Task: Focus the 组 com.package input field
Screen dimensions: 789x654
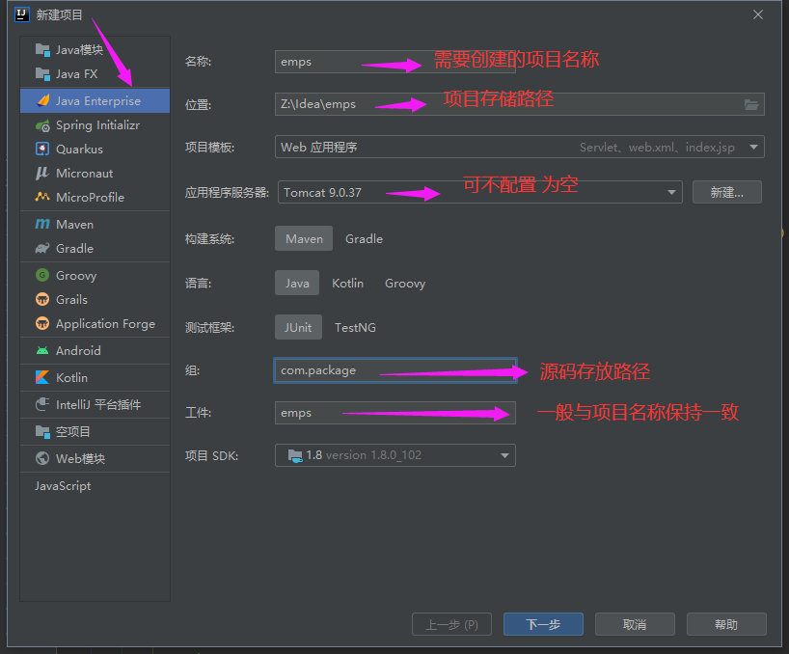Action: pos(395,370)
